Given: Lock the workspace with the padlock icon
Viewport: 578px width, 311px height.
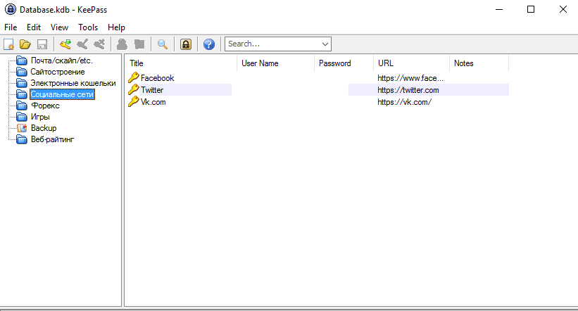Looking at the screenshot, I should [x=186, y=44].
